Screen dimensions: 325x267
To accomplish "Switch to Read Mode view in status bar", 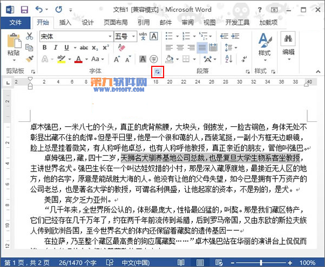I will point(181,263).
